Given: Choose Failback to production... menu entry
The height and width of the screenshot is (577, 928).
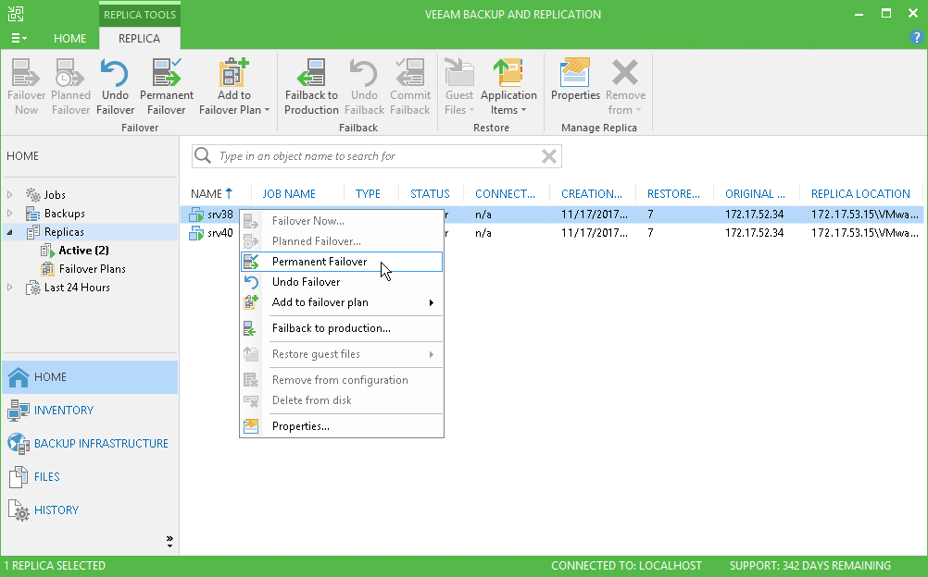Looking at the screenshot, I should click(x=342, y=328).
